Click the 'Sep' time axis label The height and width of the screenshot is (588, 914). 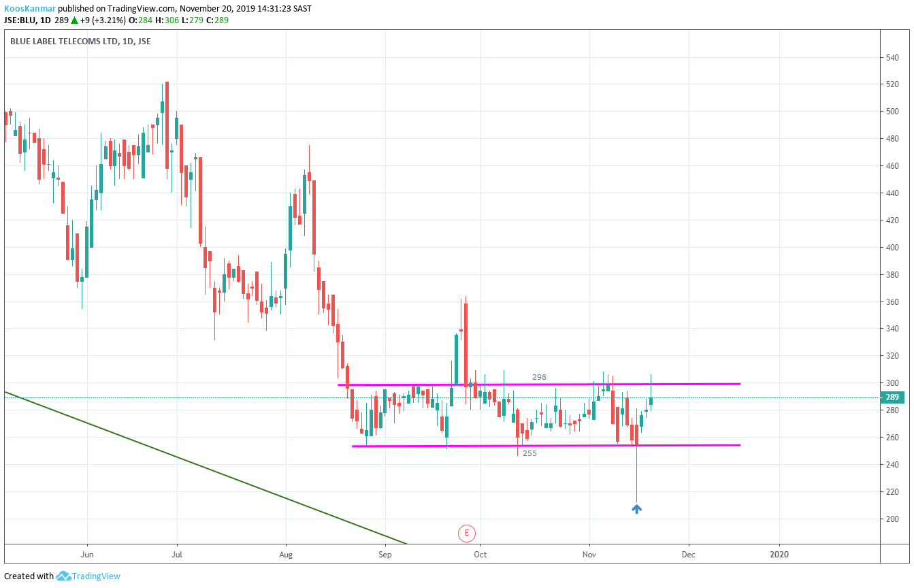point(385,555)
